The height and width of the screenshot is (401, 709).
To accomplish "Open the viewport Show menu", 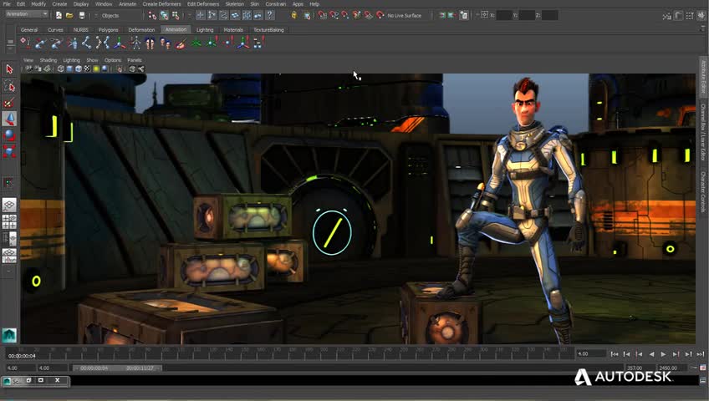I will click(92, 60).
